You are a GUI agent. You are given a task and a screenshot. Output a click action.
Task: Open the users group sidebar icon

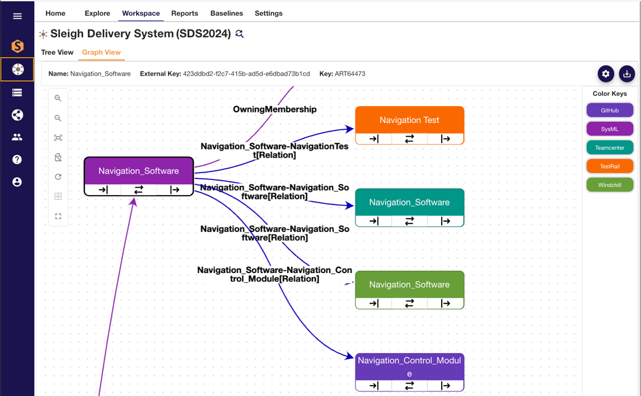[x=17, y=137]
